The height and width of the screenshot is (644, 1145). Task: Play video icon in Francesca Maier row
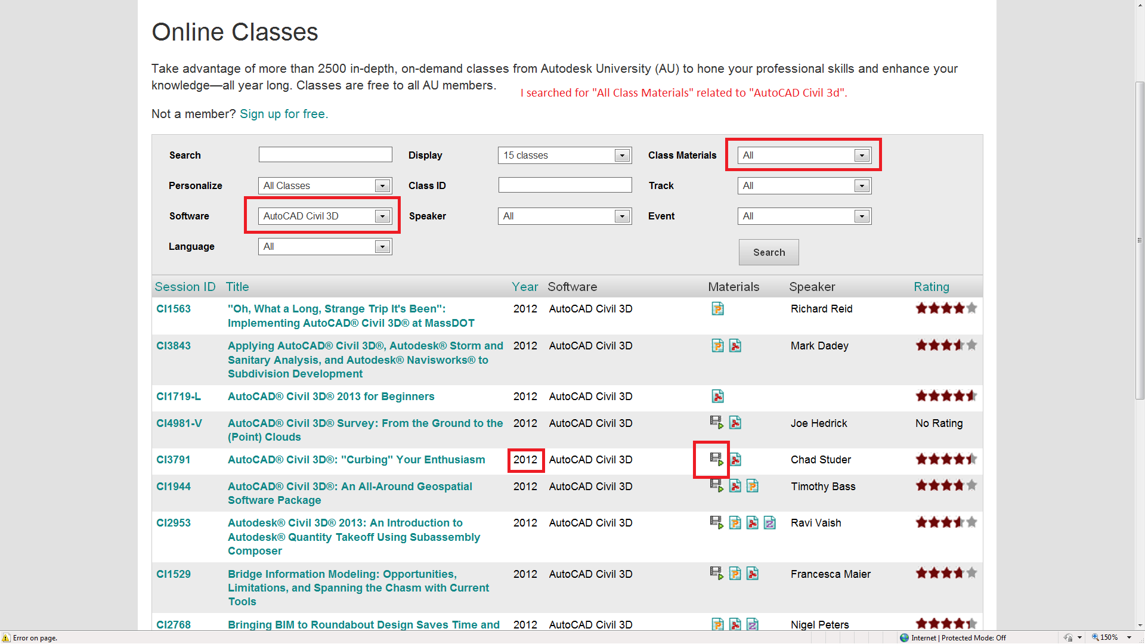pyautogui.click(x=717, y=574)
